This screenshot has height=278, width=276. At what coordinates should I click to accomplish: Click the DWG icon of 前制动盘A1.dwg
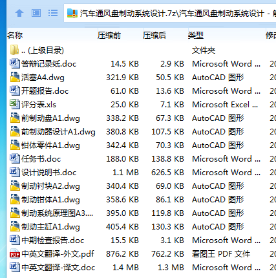(14, 118)
